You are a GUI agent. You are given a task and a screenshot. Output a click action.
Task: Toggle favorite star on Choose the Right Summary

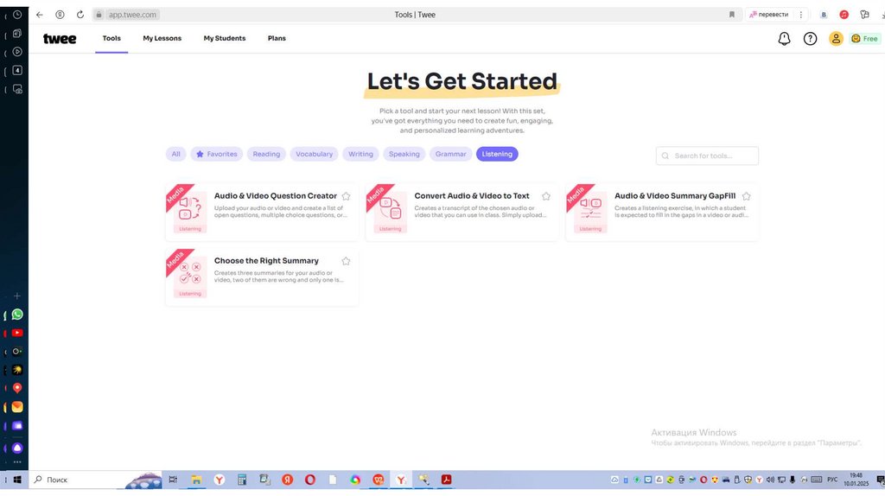click(346, 261)
